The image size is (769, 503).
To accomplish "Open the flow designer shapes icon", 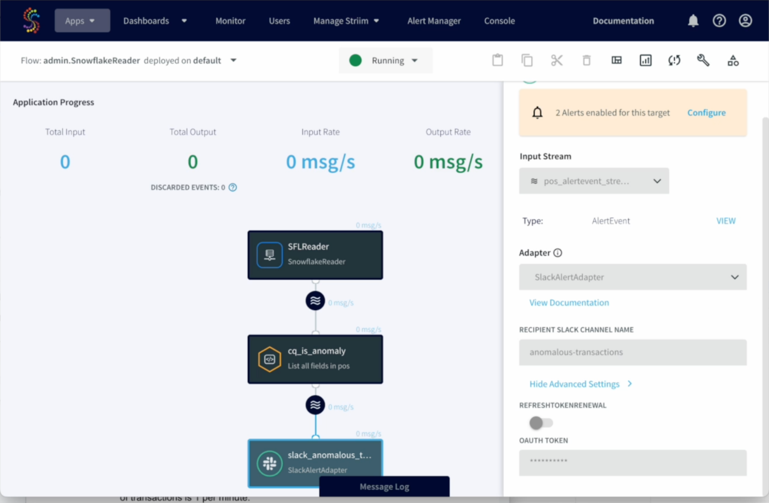I will click(733, 60).
